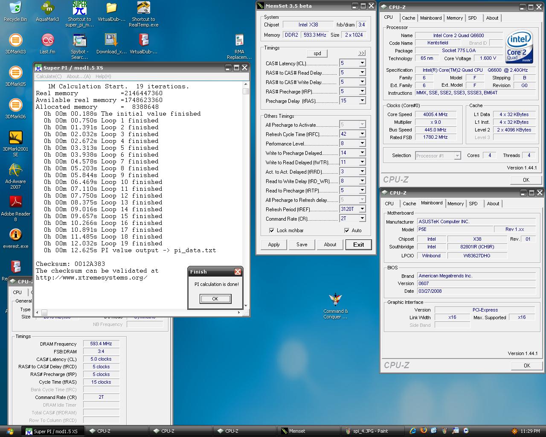This screenshot has height=437, width=546.
Task: Select the VirtualDub folder icon on desktop
Action: (111, 12)
